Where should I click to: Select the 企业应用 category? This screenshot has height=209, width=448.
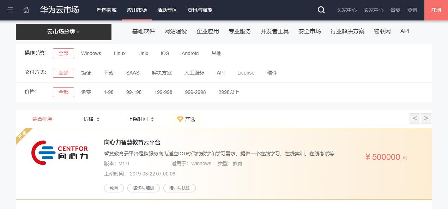[x=208, y=31]
